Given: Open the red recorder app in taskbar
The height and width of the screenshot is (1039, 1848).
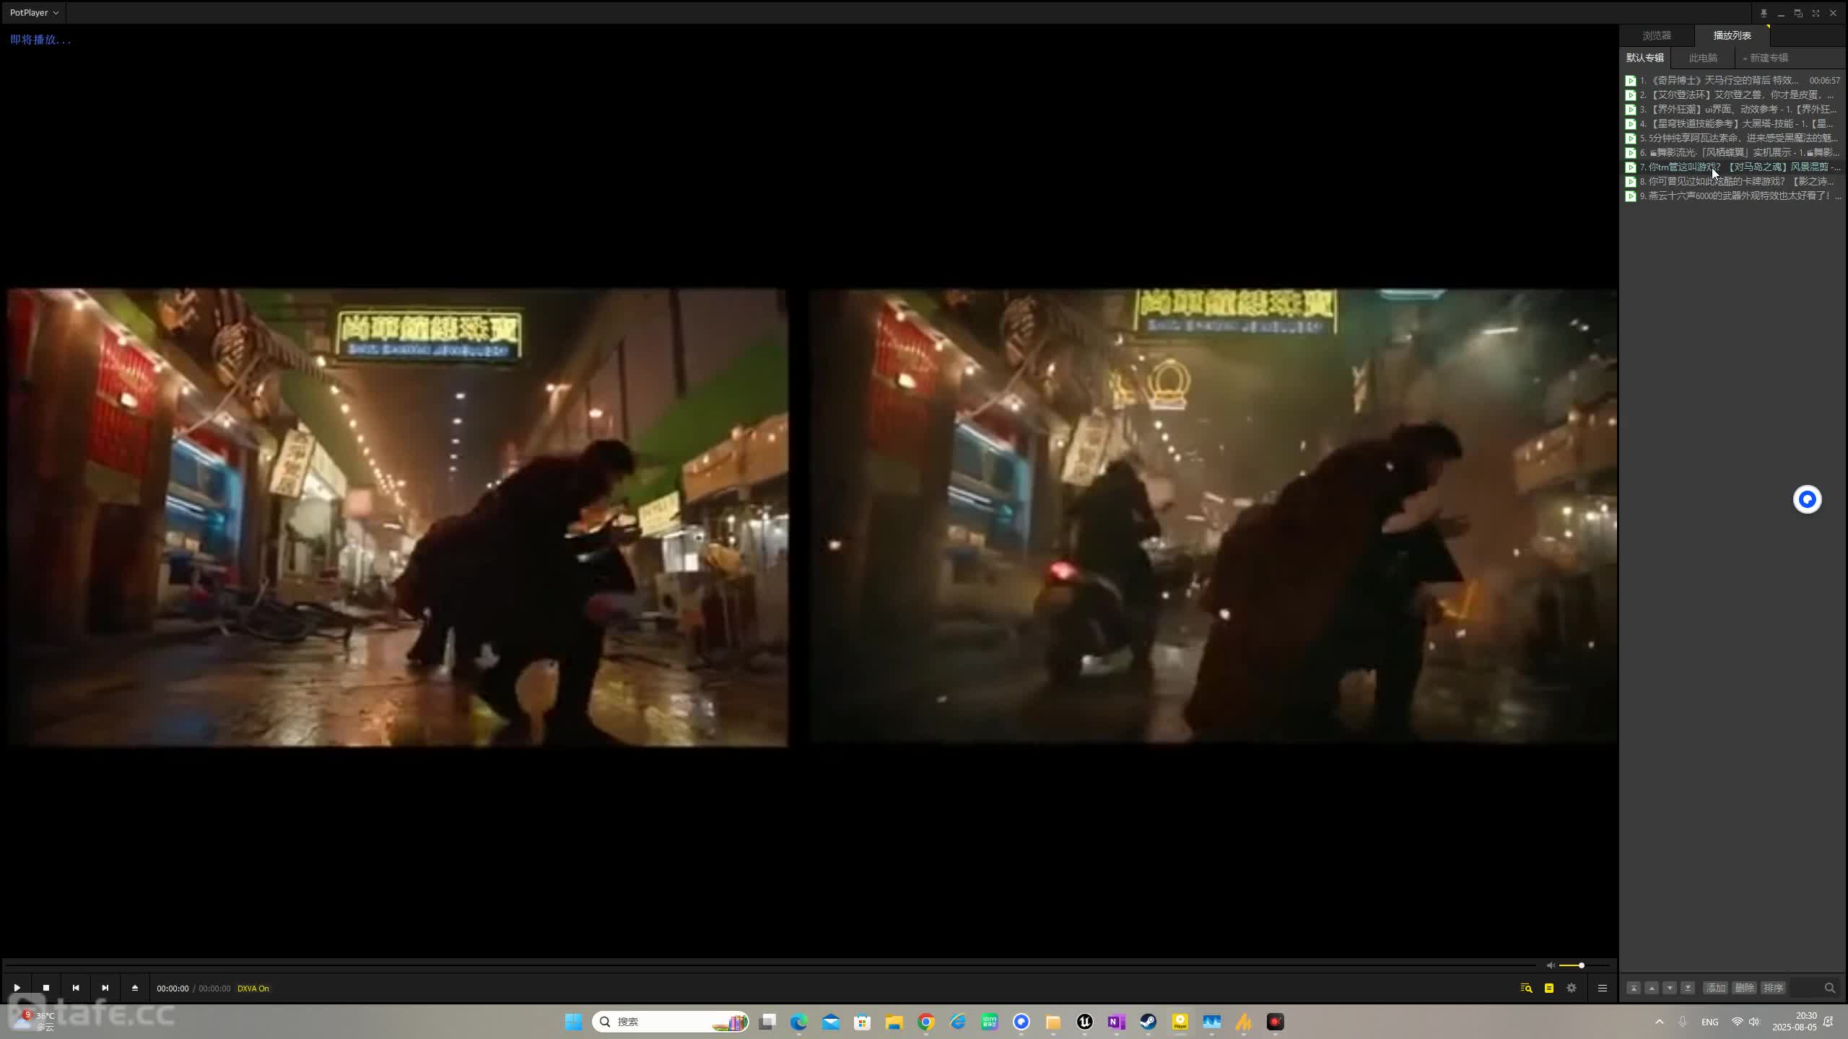Looking at the screenshot, I should pyautogui.click(x=1276, y=1022).
